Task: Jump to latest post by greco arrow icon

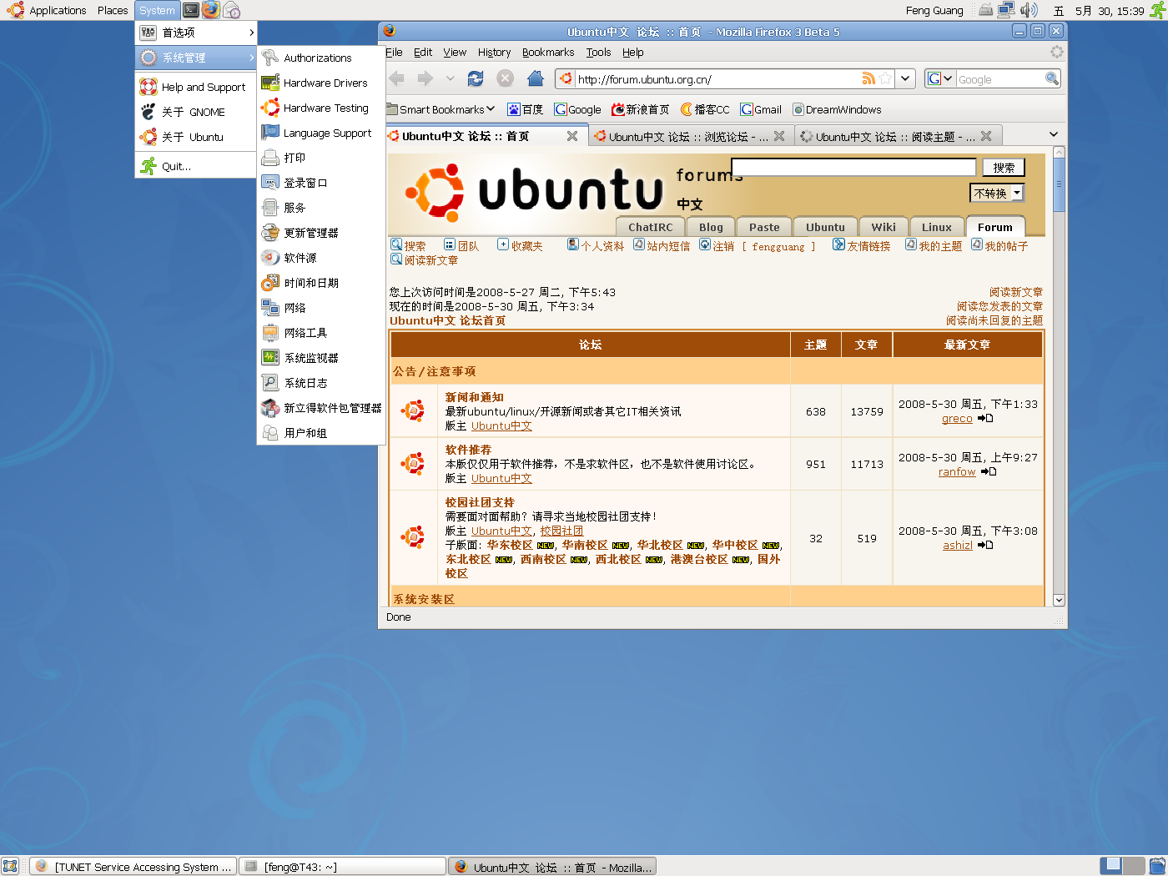Action: (x=985, y=419)
